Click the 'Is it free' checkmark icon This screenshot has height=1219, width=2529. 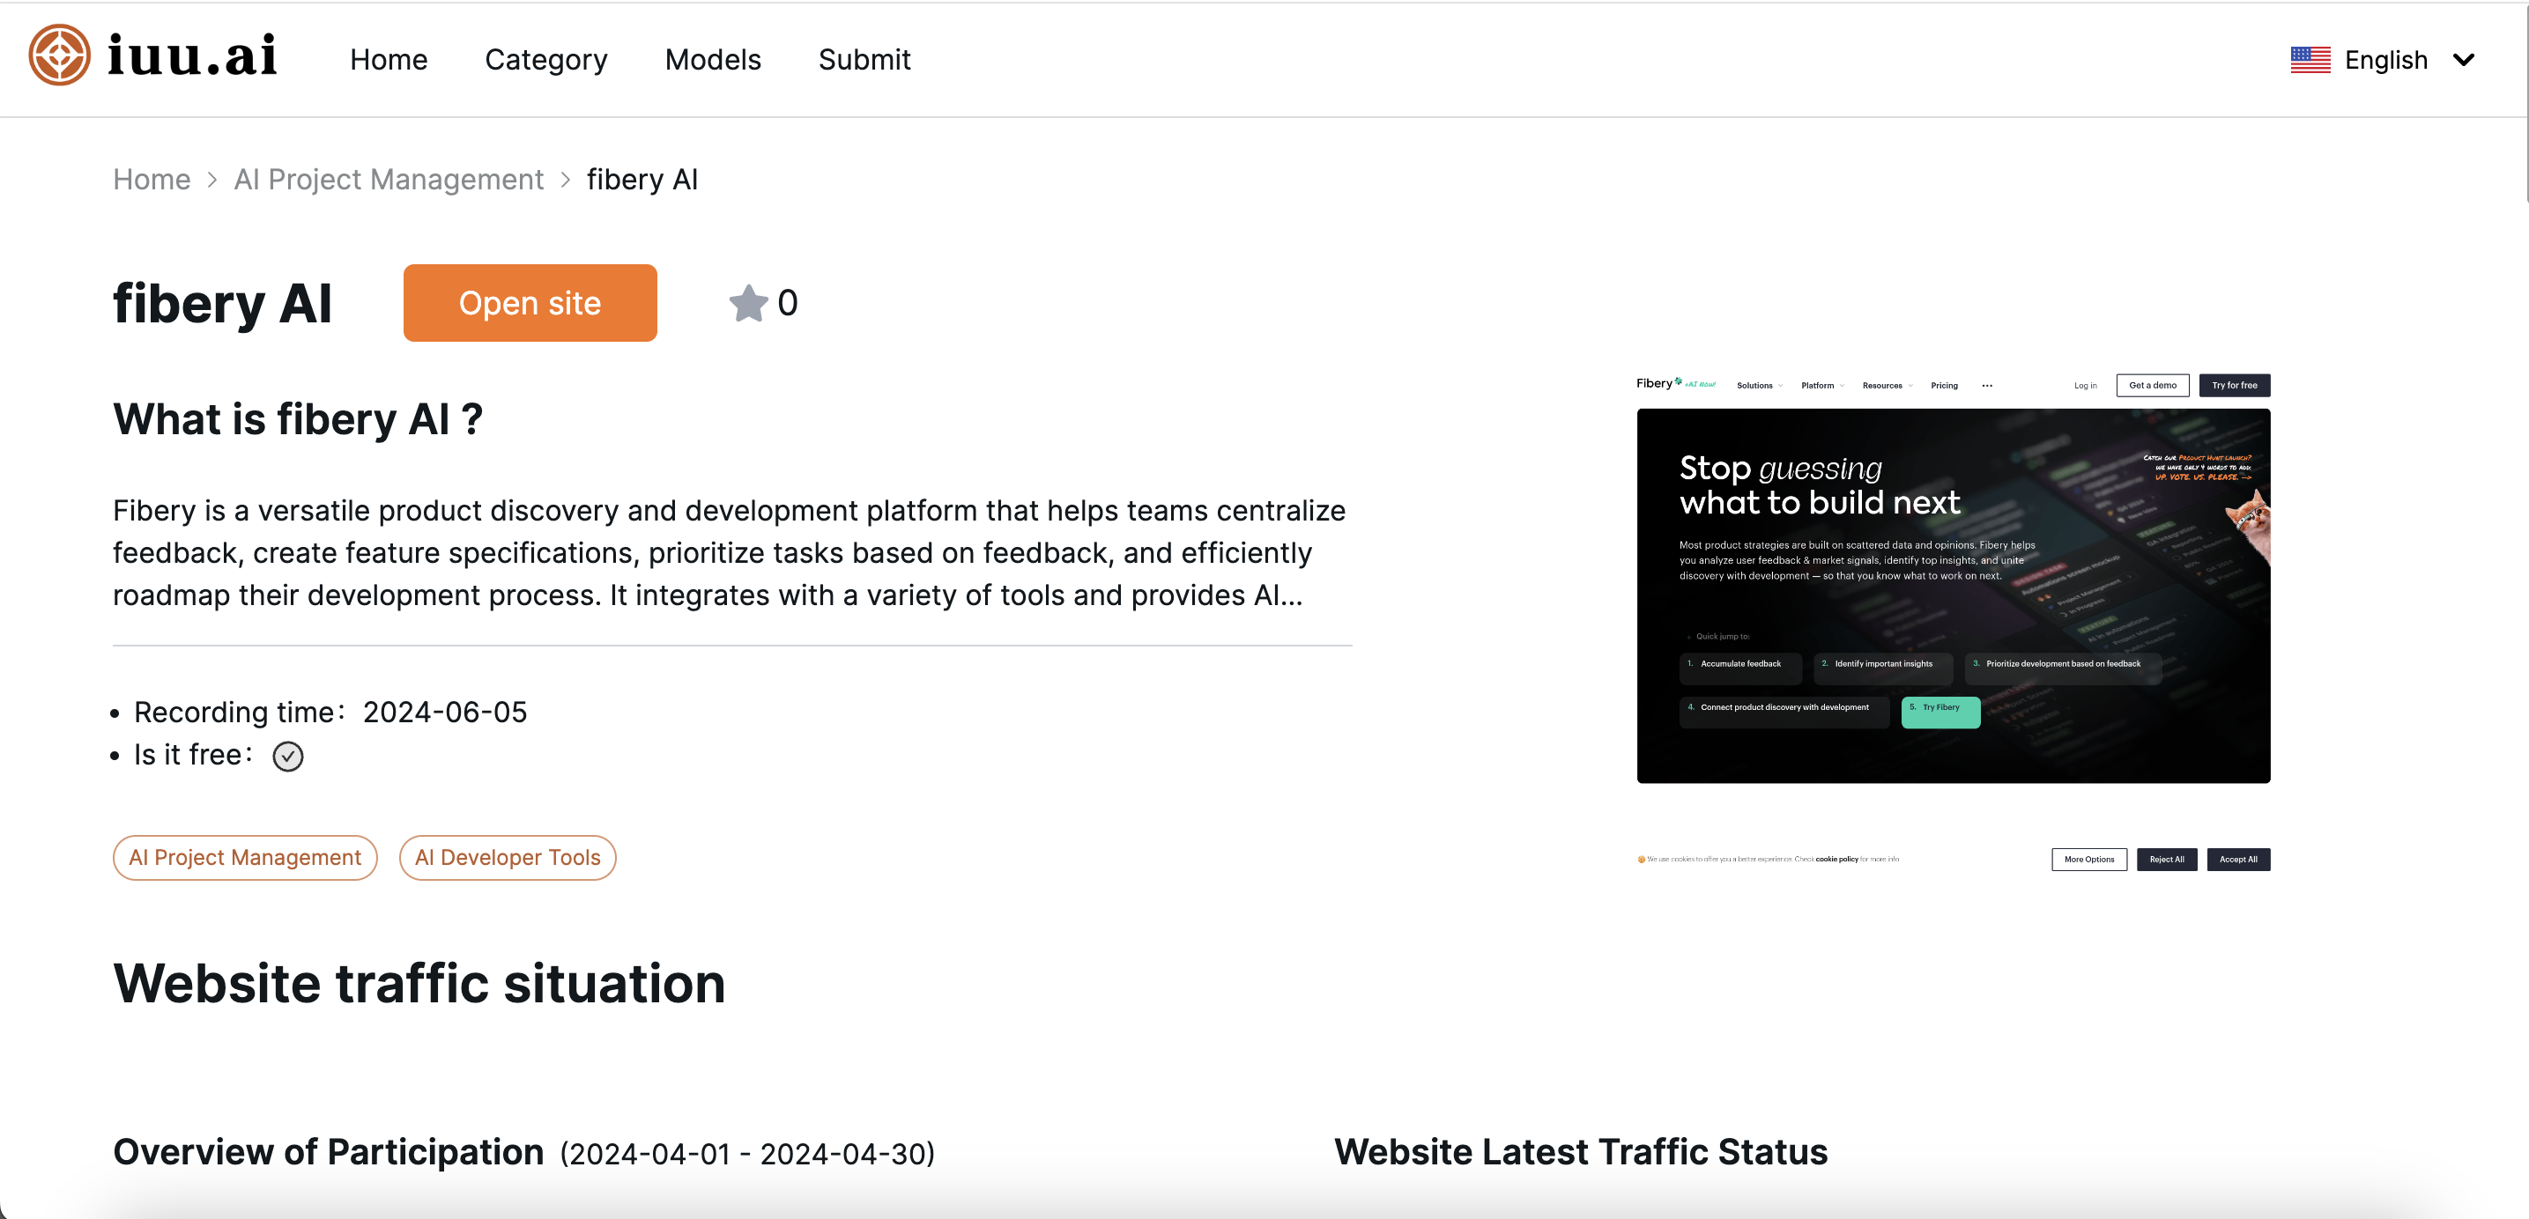287,756
